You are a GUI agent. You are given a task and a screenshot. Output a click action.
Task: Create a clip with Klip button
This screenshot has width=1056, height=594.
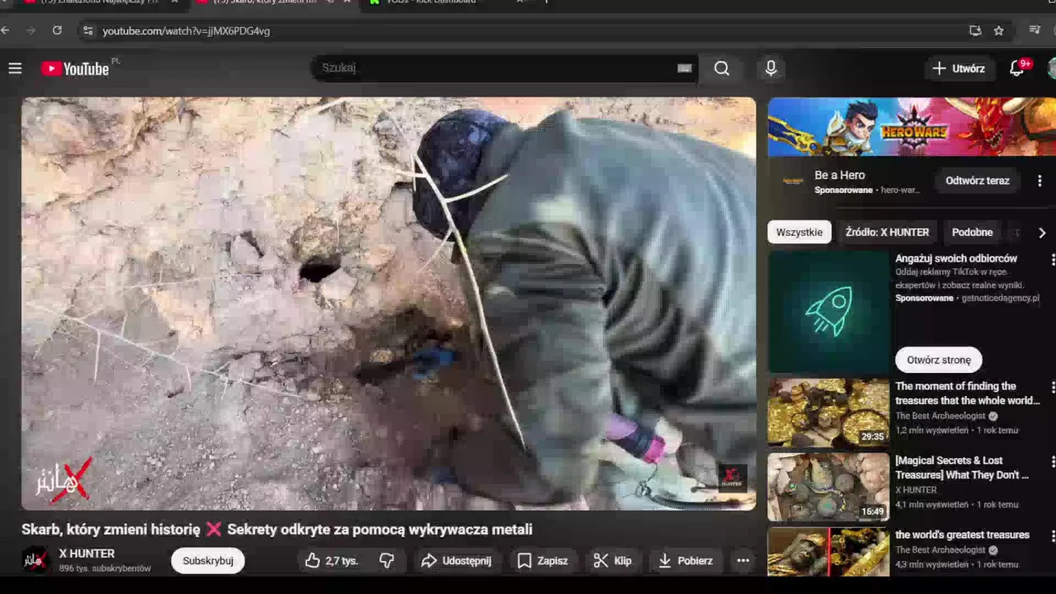(x=613, y=561)
